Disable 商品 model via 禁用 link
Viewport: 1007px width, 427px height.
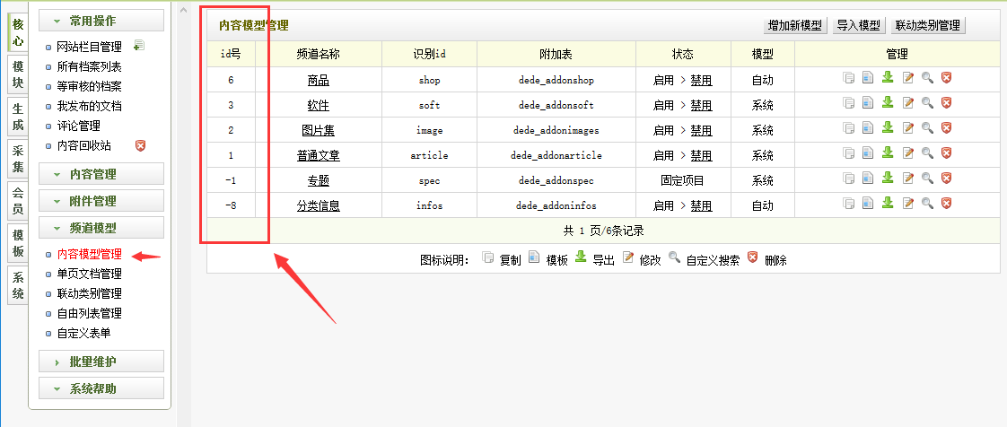coord(701,81)
